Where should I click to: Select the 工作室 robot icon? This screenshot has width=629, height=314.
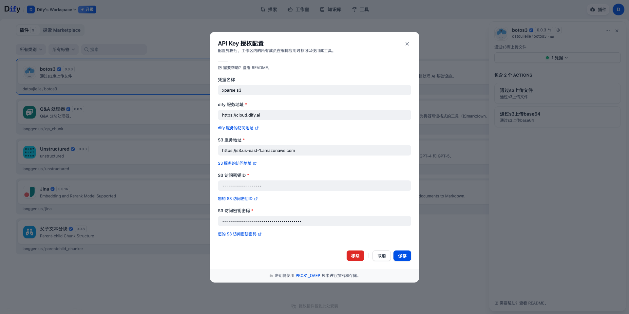pyautogui.click(x=290, y=9)
